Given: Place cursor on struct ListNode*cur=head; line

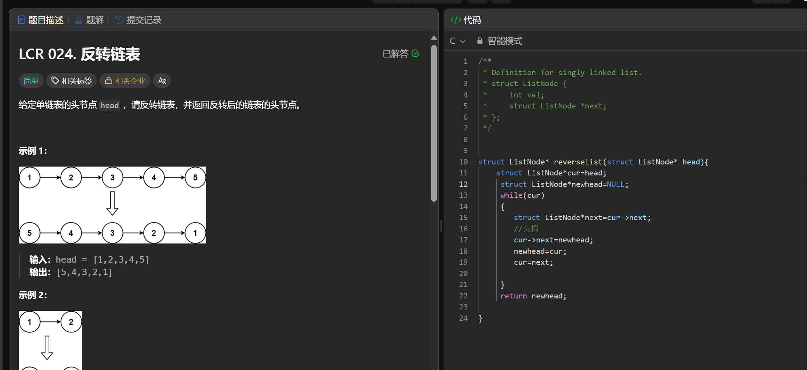Looking at the screenshot, I should click(x=551, y=173).
